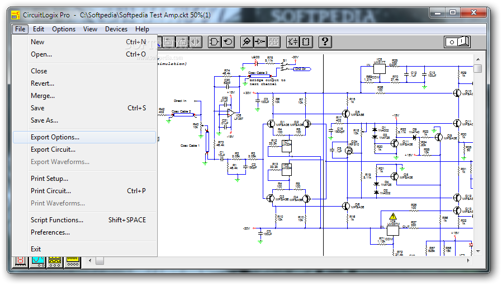Viewport: 502px width, 285px height.
Task: Open the dual square wave logic analyzer instrument
Action: (x=55, y=261)
